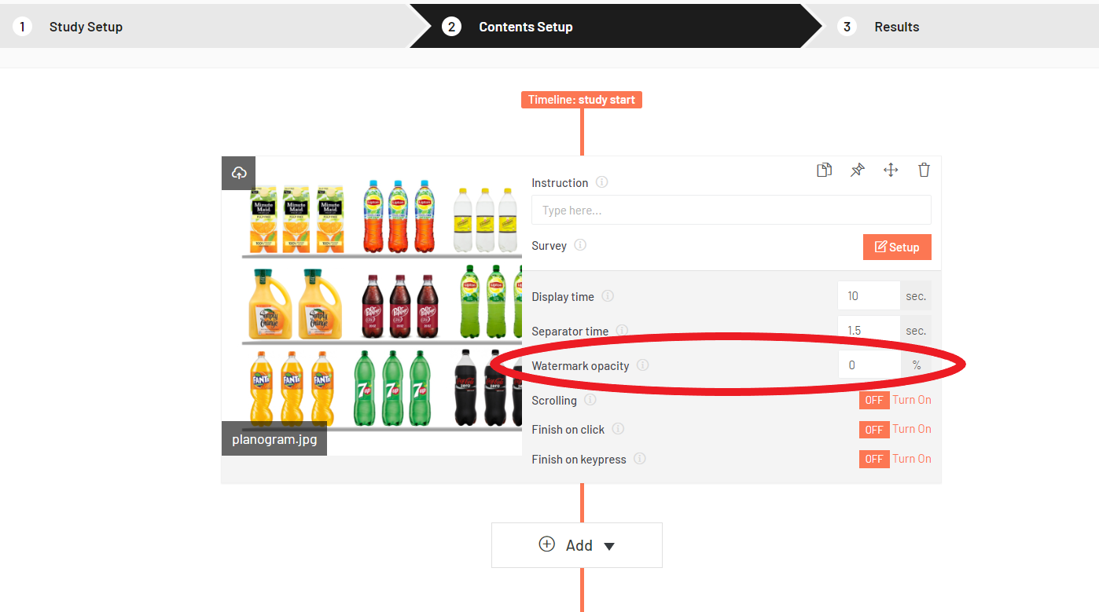1099x612 pixels.
Task: Click the Watermark opacity label
Action: pos(580,366)
